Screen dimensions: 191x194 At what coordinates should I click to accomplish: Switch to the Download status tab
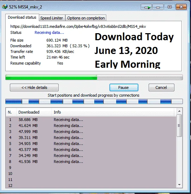click(x=22, y=17)
